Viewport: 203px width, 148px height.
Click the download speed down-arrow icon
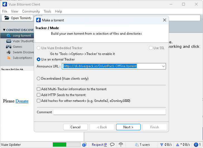[x=162, y=145]
